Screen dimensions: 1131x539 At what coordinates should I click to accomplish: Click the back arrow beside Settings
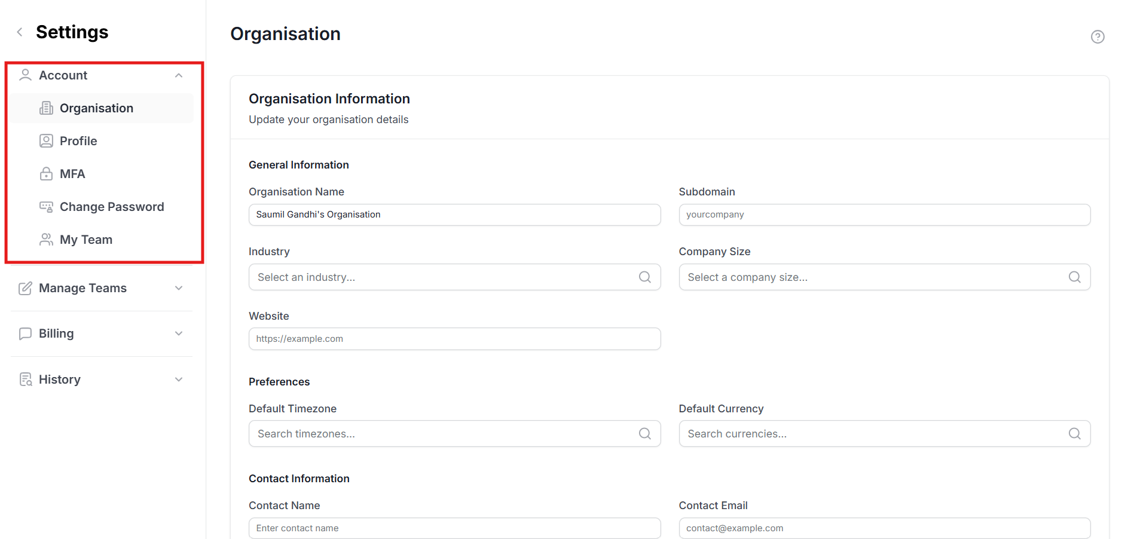(20, 32)
